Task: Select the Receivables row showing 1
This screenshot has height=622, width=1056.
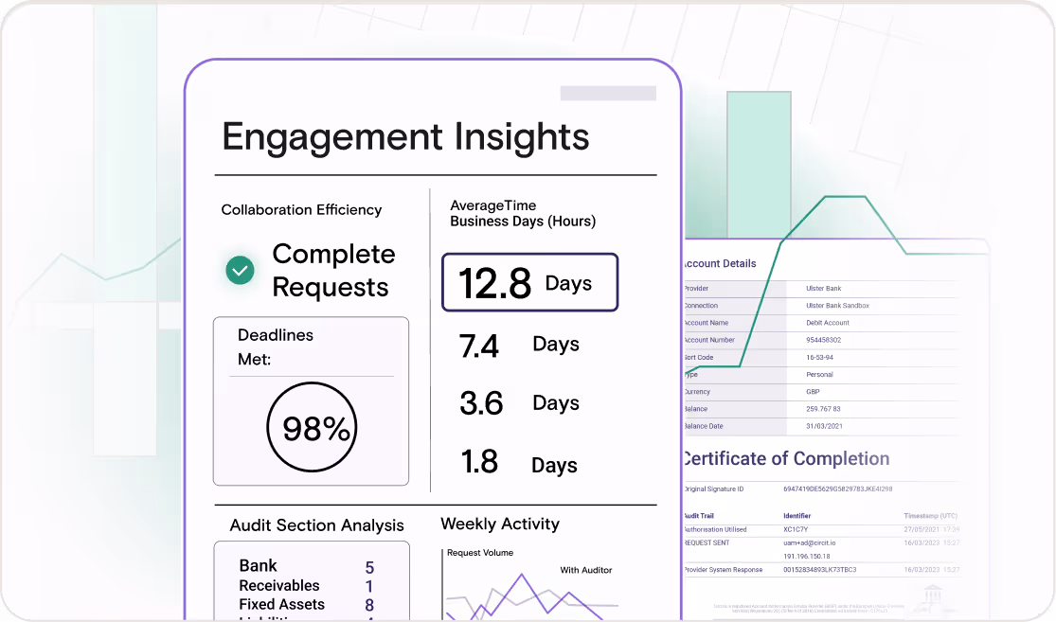Action: click(x=307, y=586)
